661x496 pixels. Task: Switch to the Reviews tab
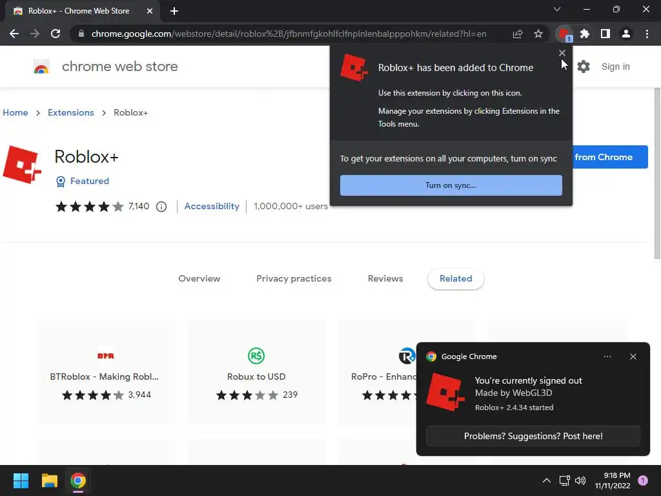coord(385,278)
